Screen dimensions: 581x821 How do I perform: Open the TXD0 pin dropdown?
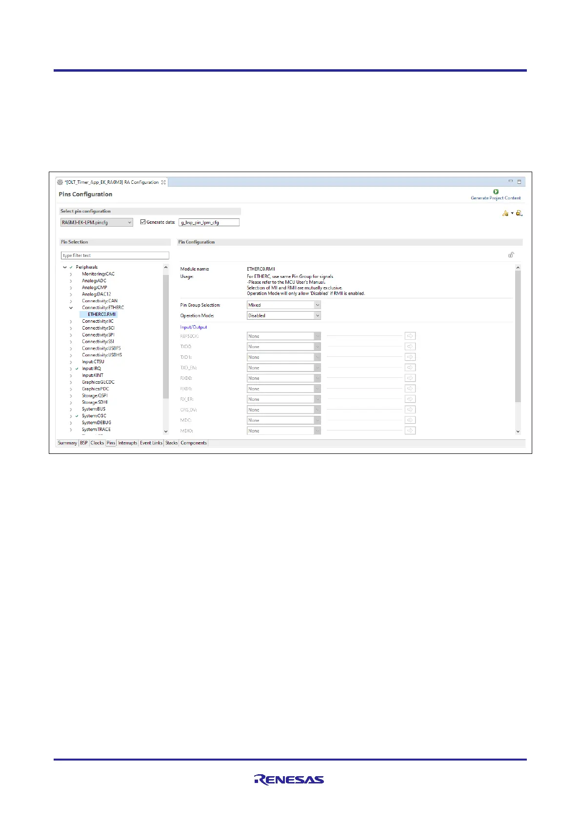pyautogui.click(x=284, y=347)
